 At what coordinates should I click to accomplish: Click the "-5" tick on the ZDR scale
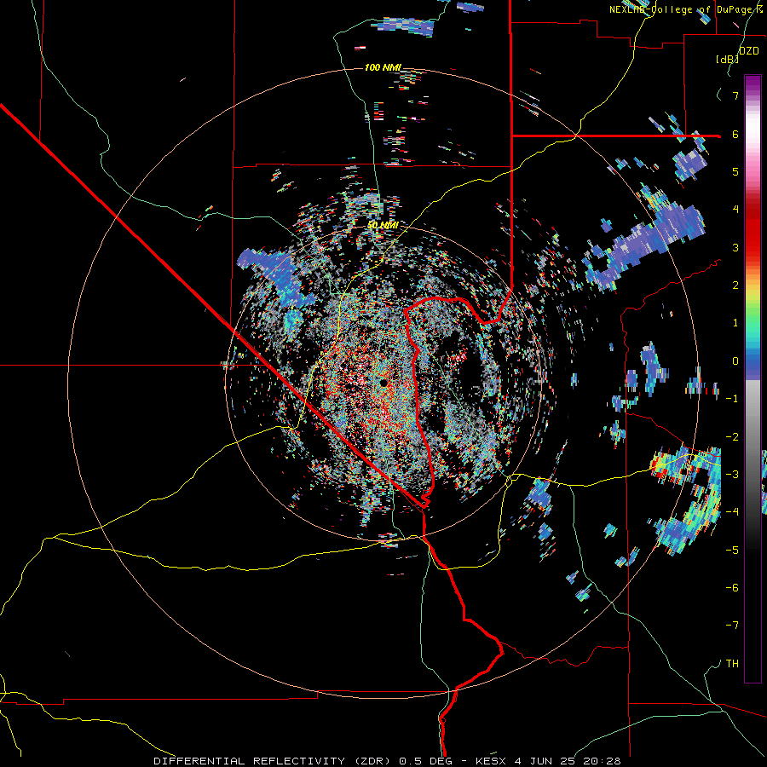(x=732, y=550)
